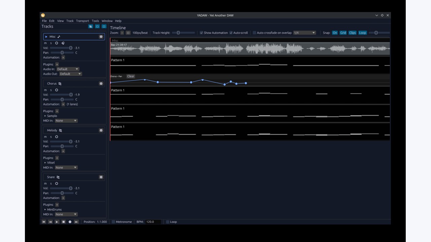The image size is (431, 242).
Task: Click the first blue Tracks header icon
Action: click(x=91, y=26)
